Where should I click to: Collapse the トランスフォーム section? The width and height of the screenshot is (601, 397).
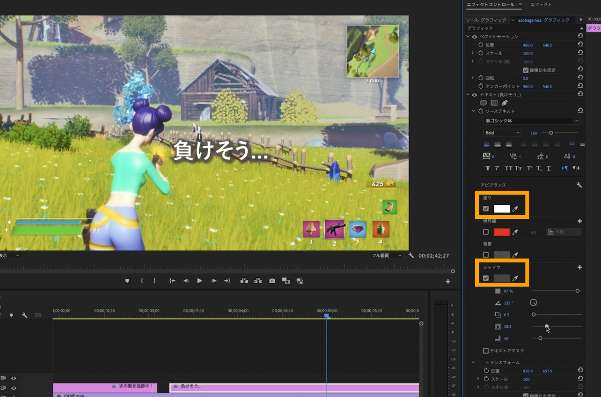tap(474, 362)
